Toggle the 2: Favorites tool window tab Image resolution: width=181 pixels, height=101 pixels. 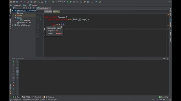tap(10, 89)
